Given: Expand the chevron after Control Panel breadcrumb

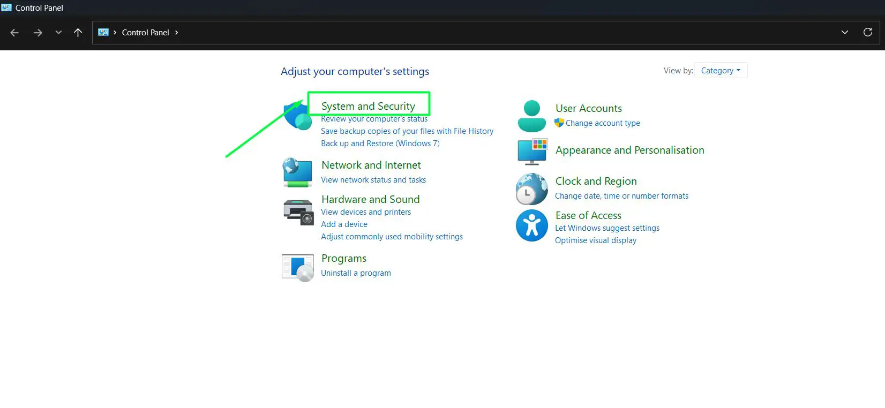Looking at the screenshot, I should (176, 32).
